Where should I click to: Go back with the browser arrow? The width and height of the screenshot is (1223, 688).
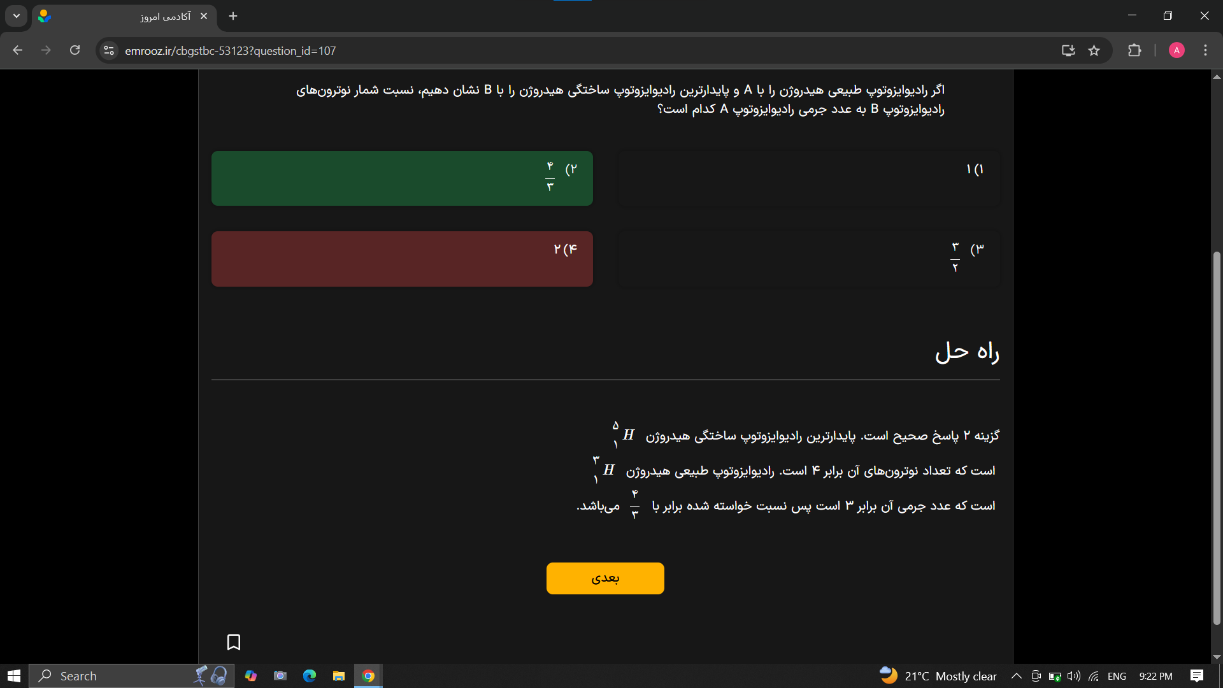pos(18,50)
